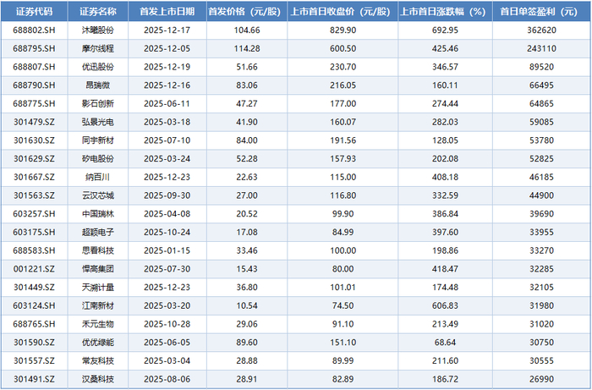Image resolution: width=592 pixels, height=390 pixels.
Task: Select name cell 常友科技
Action: coord(98,361)
